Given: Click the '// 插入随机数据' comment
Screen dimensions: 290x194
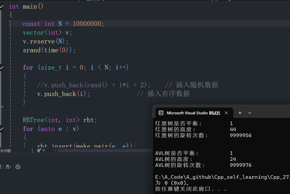Looking at the screenshot, I should pos(192,85).
